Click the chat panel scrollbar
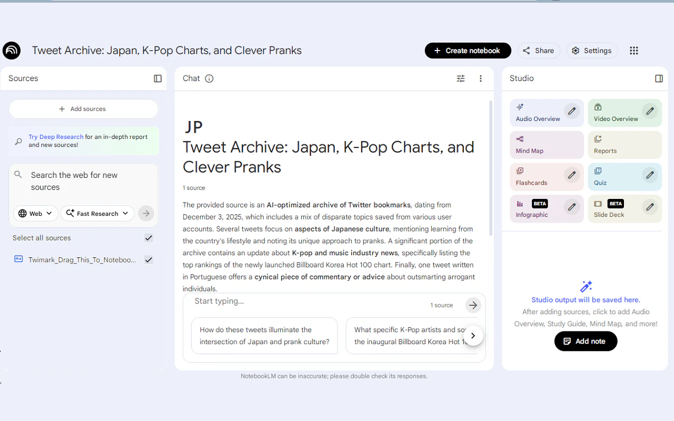 click(x=491, y=168)
